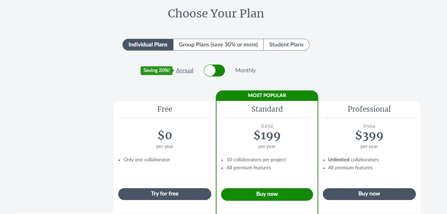
Task: Click the Saving 20% badge
Action: [x=156, y=71]
